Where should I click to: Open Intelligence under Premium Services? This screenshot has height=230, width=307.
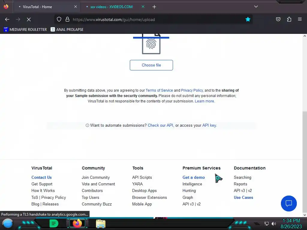[192, 184]
